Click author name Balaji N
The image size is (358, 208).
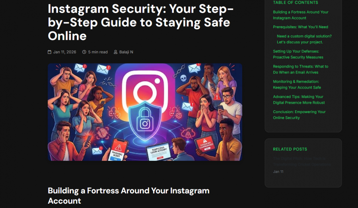click(x=126, y=52)
